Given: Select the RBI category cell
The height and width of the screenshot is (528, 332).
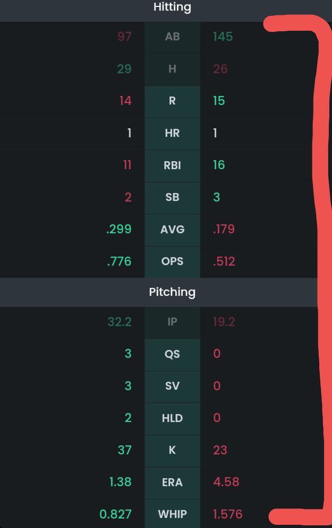Looking at the screenshot, I should click(172, 165).
